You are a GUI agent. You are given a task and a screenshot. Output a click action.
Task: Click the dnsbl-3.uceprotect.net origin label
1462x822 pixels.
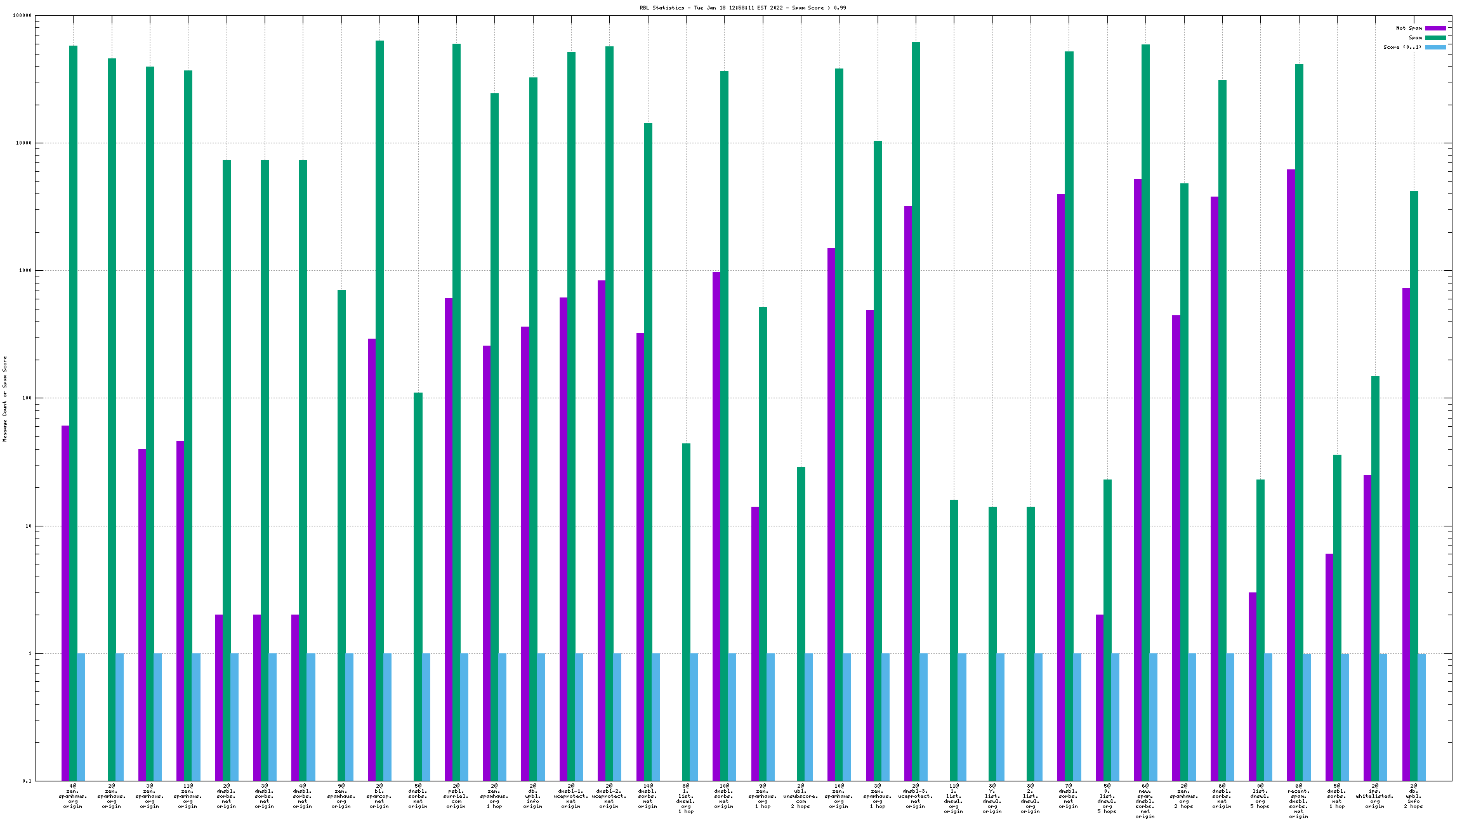(x=916, y=796)
